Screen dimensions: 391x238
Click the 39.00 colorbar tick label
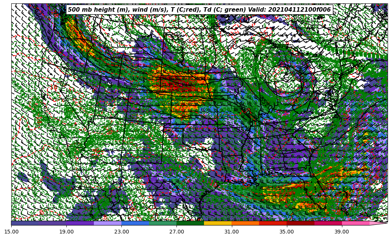click(342, 231)
